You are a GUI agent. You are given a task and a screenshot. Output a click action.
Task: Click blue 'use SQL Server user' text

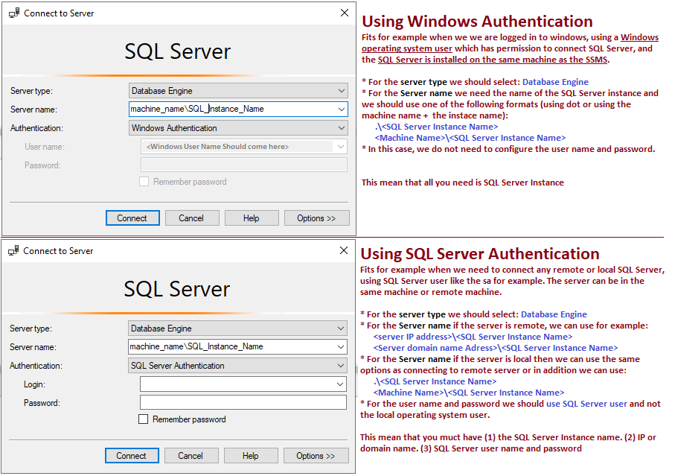pos(586,404)
